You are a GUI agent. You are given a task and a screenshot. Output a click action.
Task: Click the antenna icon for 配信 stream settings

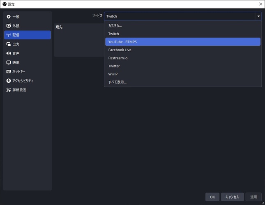click(9, 35)
